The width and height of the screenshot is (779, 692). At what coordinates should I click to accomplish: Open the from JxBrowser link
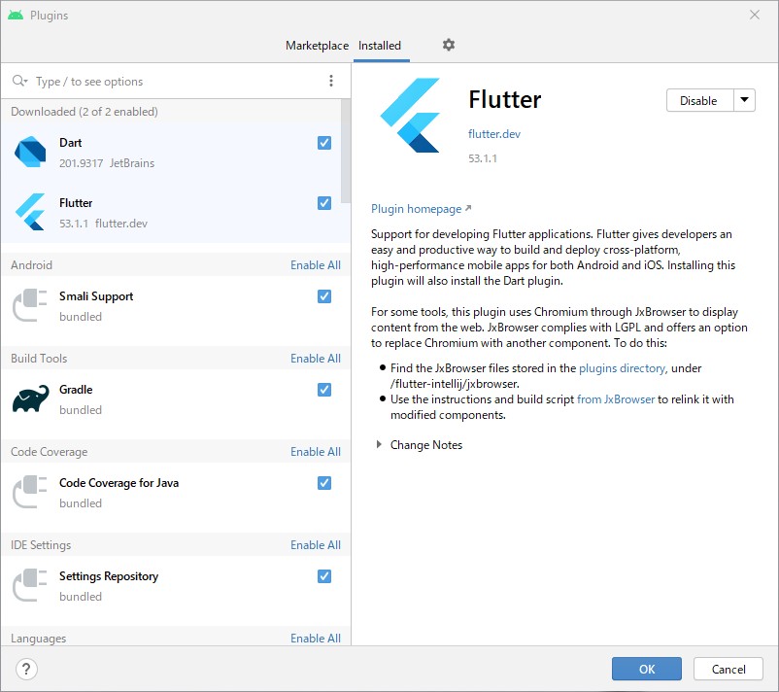pyautogui.click(x=616, y=399)
